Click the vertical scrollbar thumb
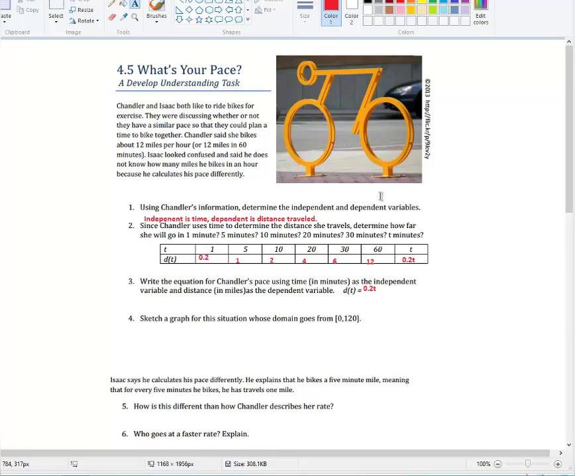The image size is (575, 476). pos(569,129)
